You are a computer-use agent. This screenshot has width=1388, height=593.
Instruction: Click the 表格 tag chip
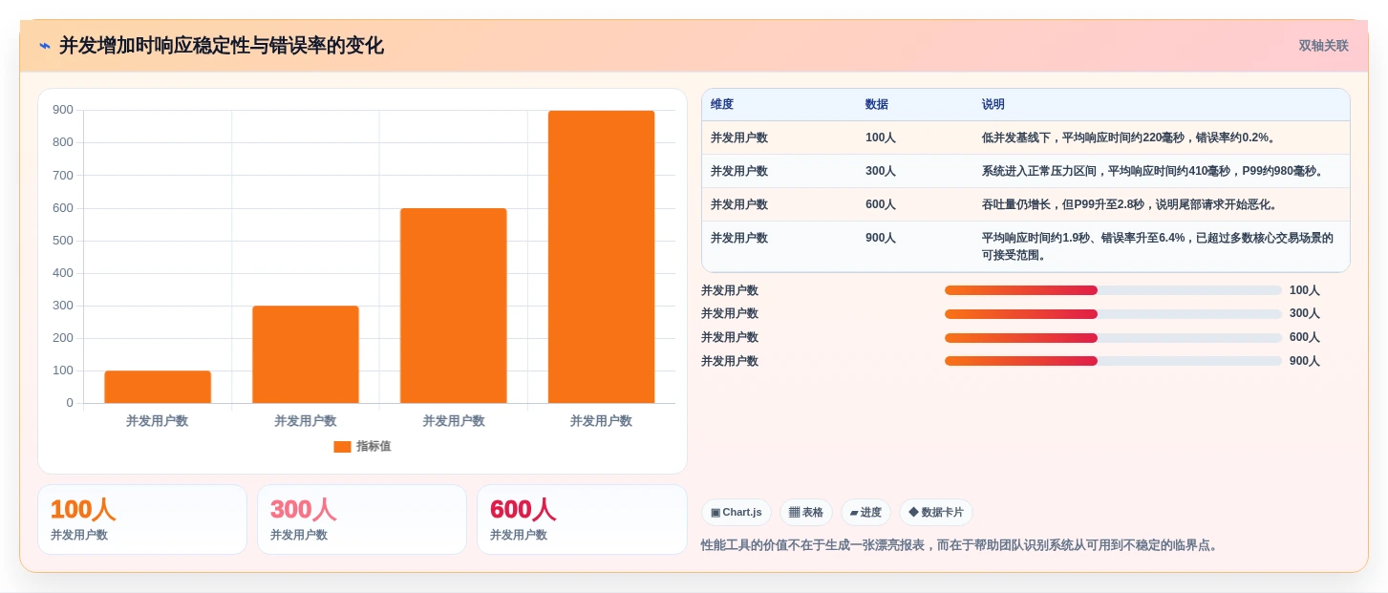point(806,513)
